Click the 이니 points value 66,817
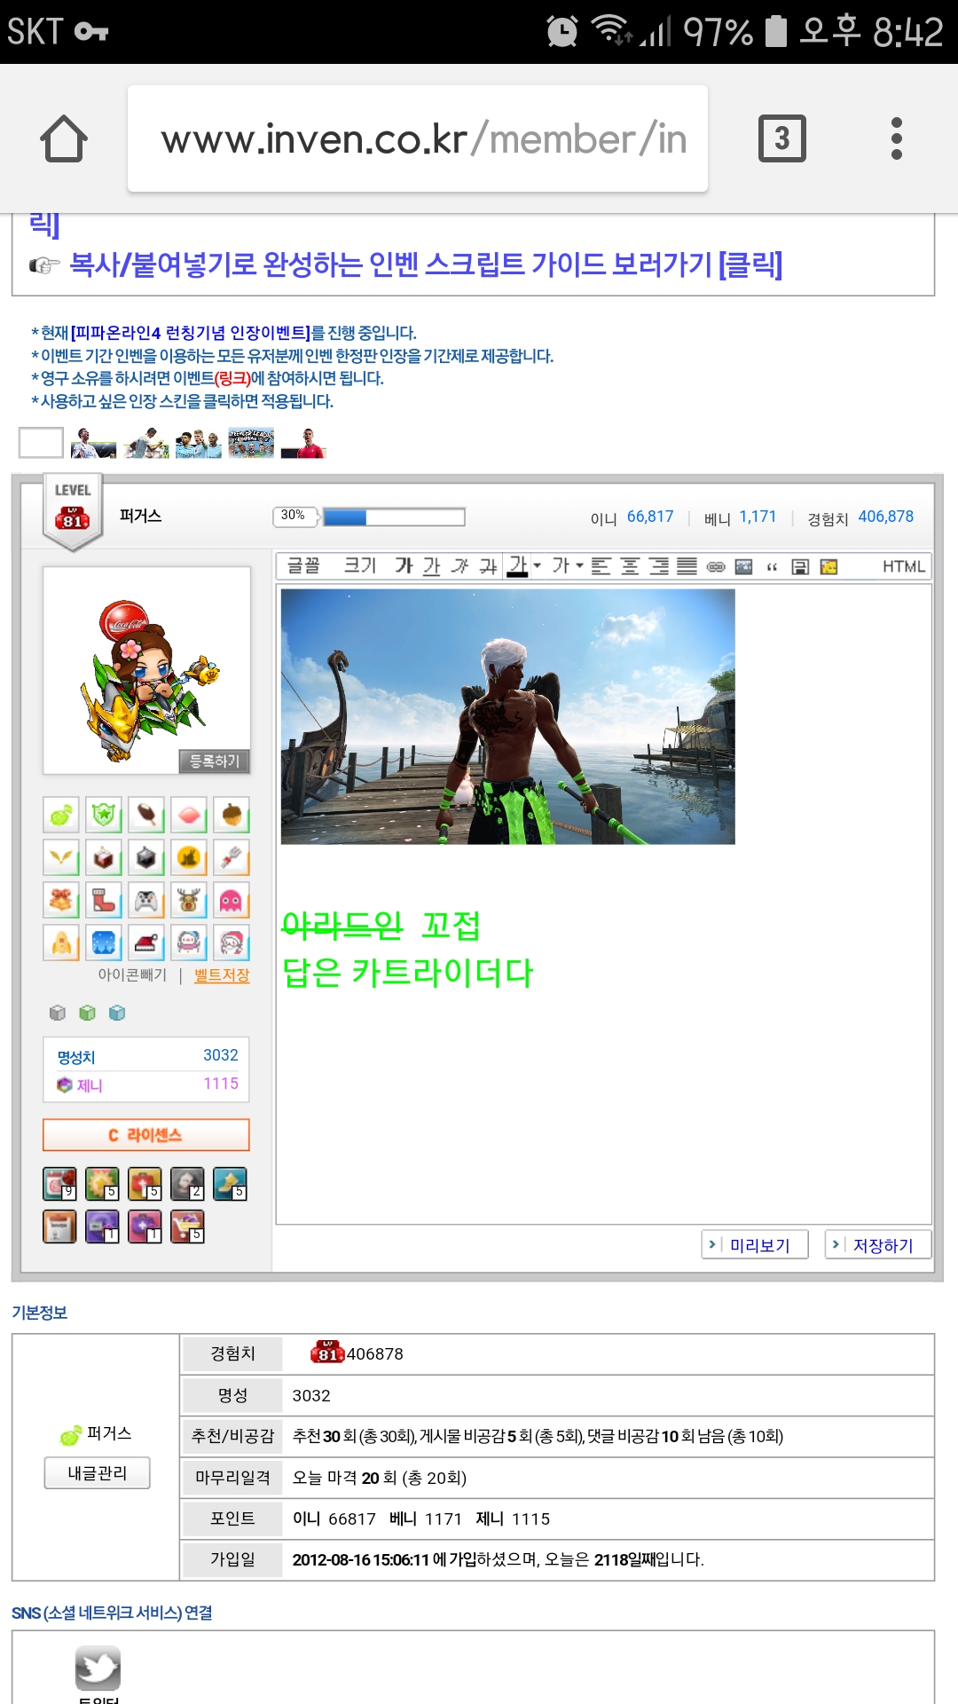 (650, 517)
